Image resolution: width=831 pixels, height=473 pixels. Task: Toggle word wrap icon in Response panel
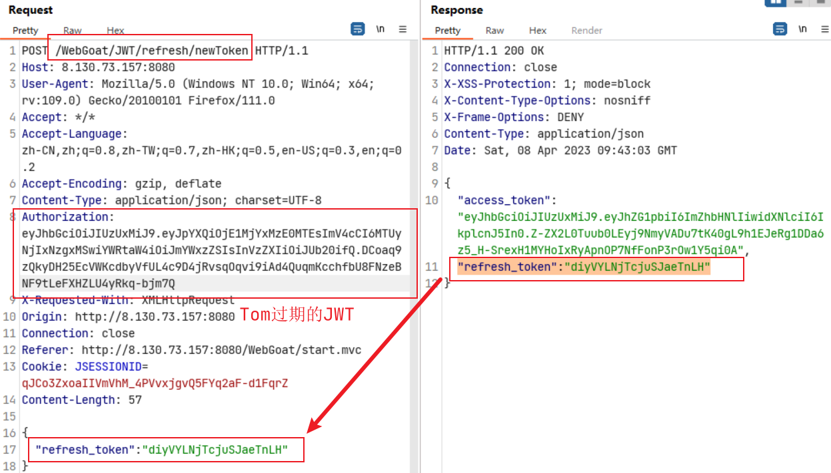[780, 29]
